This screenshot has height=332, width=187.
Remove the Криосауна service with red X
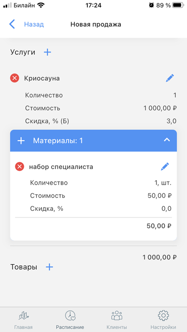15,78
